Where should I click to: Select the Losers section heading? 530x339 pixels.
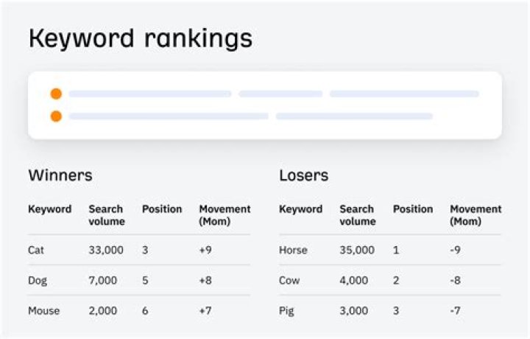point(303,175)
